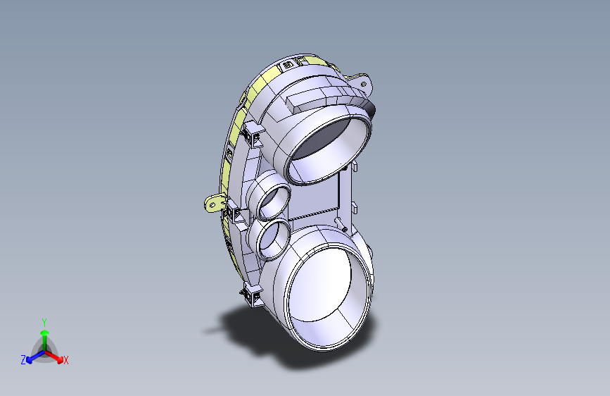Click the blue Z axis on the orientation triad
The width and height of the screenshot is (610, 396).
coord(33,357)
